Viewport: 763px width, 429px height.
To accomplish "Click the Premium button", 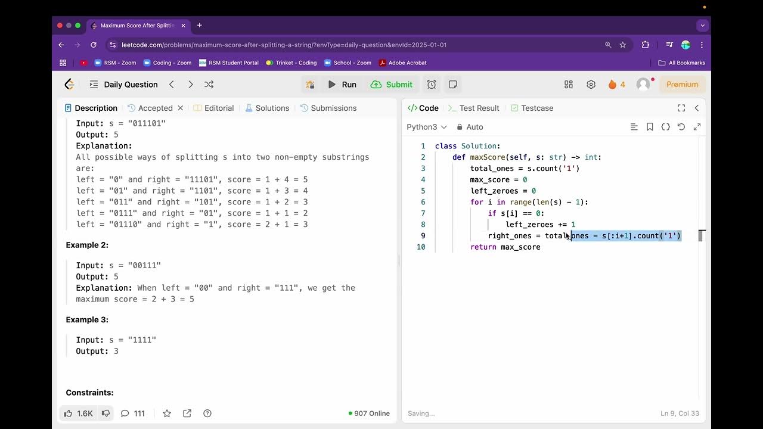I will 682,85.
